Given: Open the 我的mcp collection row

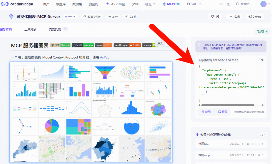Looking at the screenshot, I should (x=231, y=155).
